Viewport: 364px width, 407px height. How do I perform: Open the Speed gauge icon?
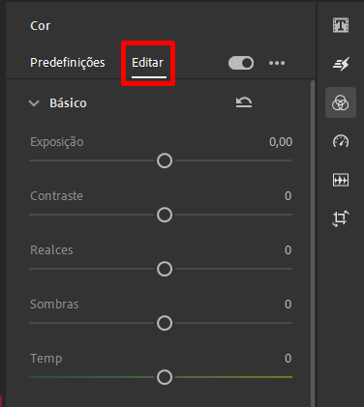pos(341,141)
